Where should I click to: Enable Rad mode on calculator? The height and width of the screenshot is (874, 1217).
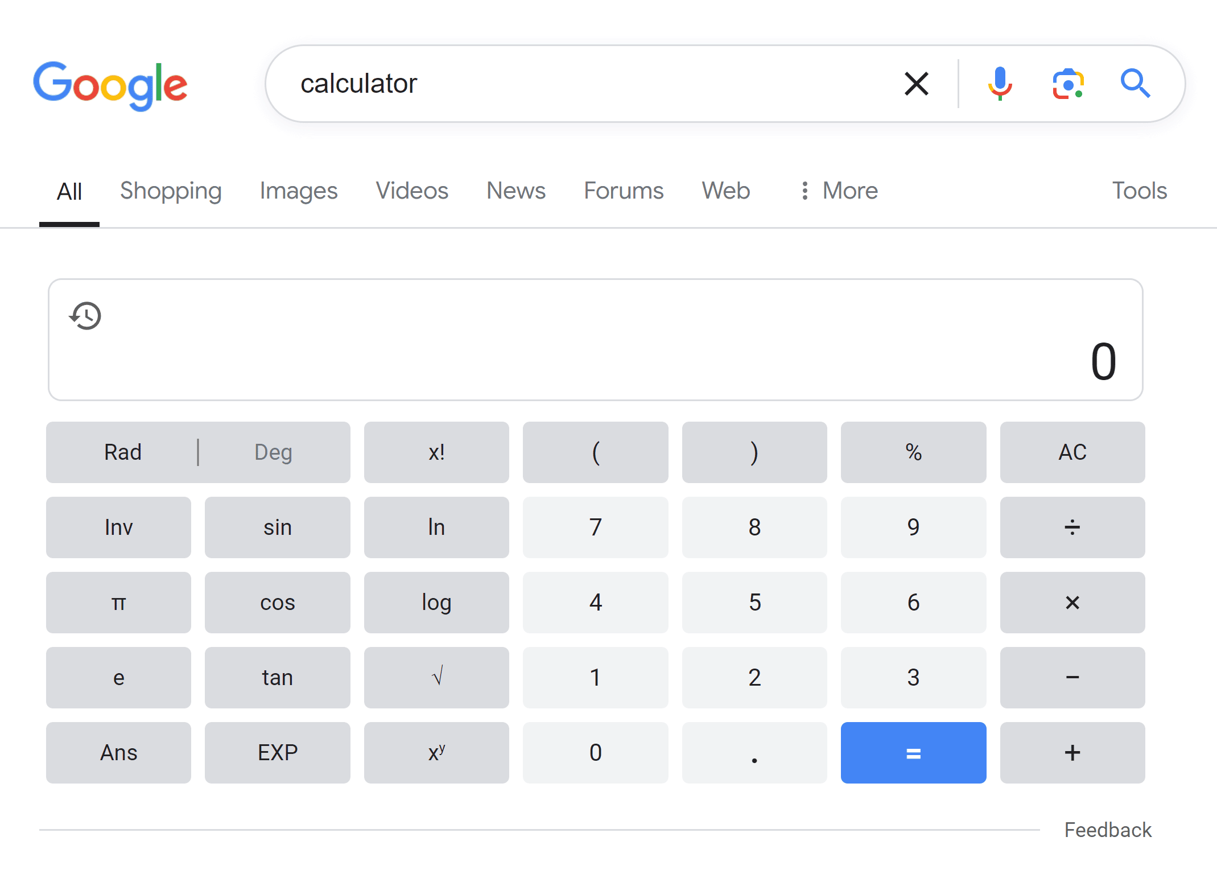tap(121, 452)
